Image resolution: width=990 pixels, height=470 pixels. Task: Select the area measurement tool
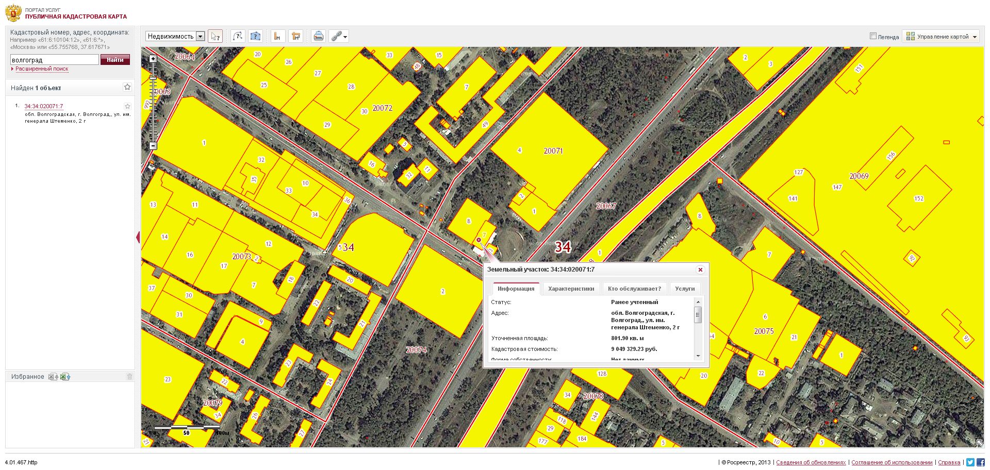tap(295, 37)
